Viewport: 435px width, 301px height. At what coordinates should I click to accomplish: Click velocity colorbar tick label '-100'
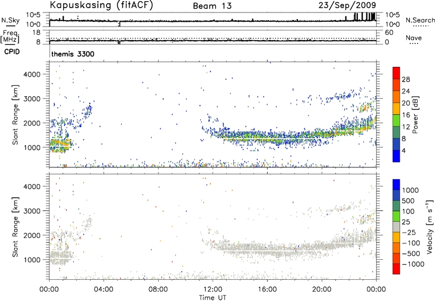(411, 243)
